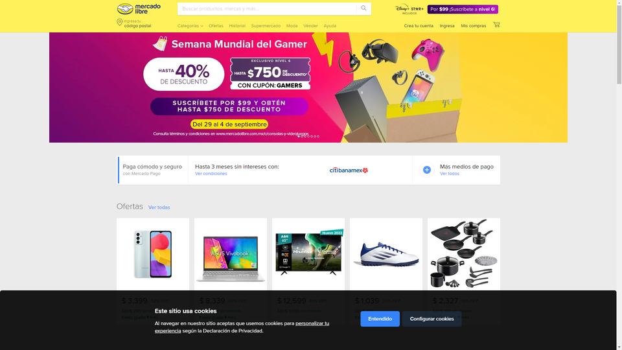Click the Suscríbete a nivel 6 banner
Image resolution: width=622 pixels, height=350 pixels.
coord(463,9)
